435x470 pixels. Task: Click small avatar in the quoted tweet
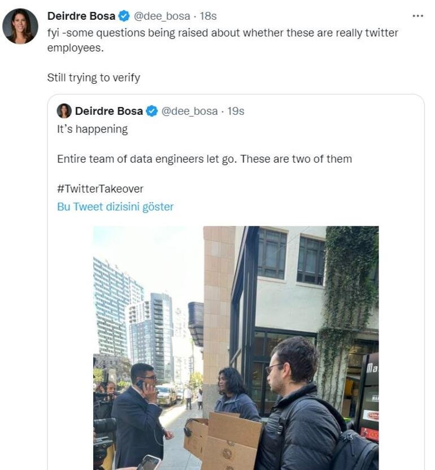coord(64,111)
